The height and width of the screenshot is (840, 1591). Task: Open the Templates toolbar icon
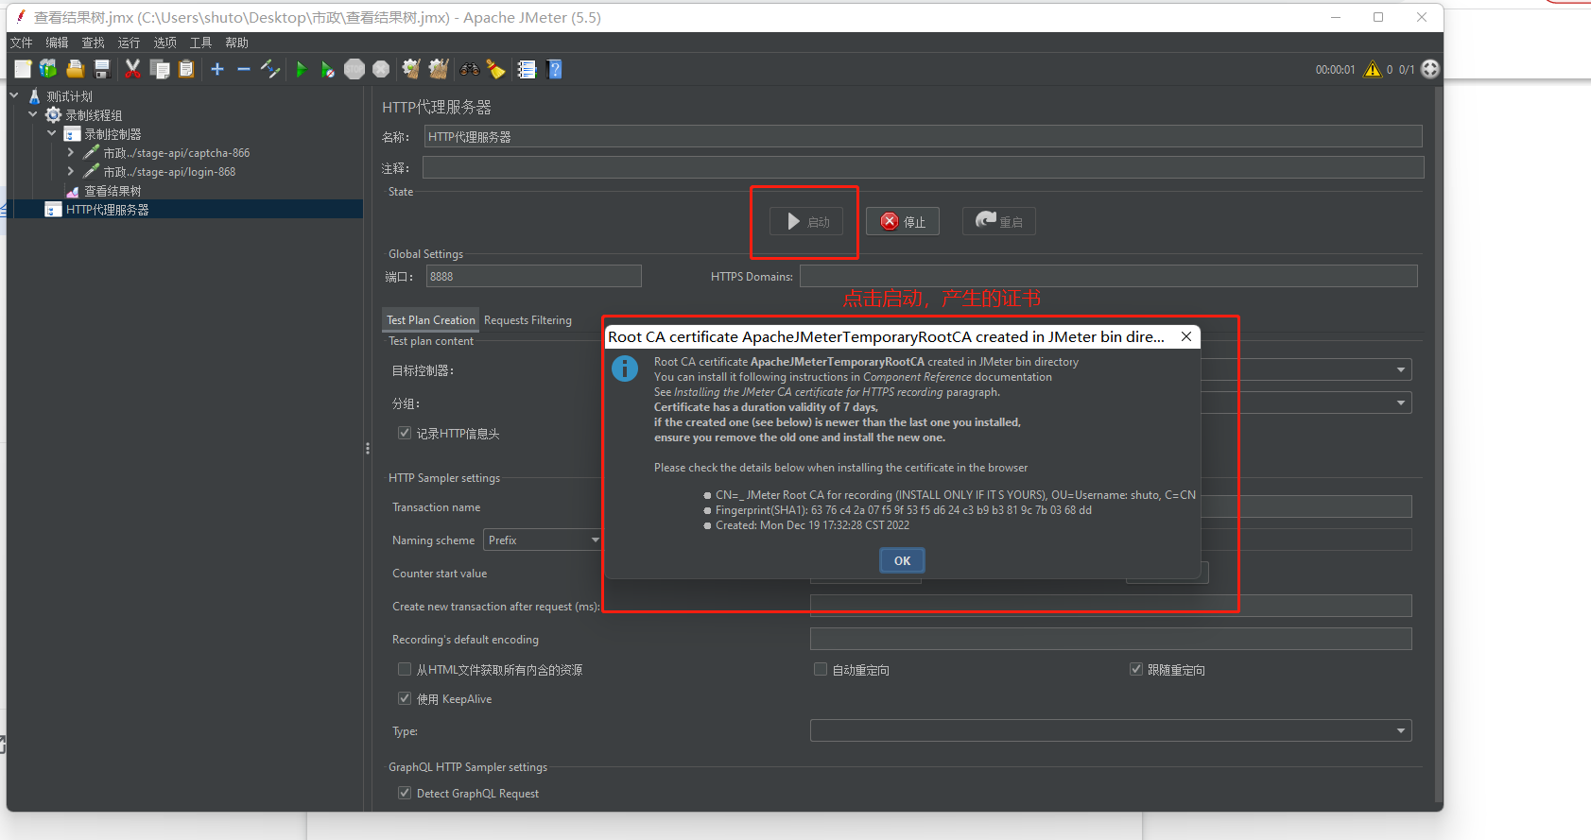tap(48, 69)
